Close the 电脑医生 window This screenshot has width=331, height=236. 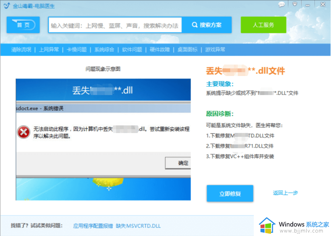tap(323, 5)
